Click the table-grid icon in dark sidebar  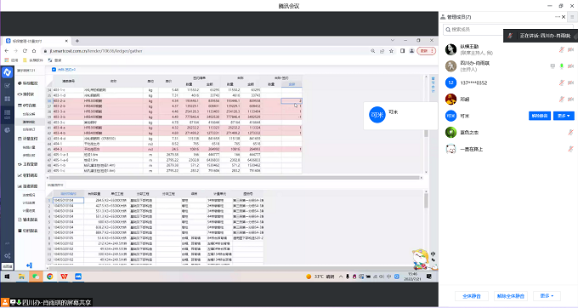[7, 114]
